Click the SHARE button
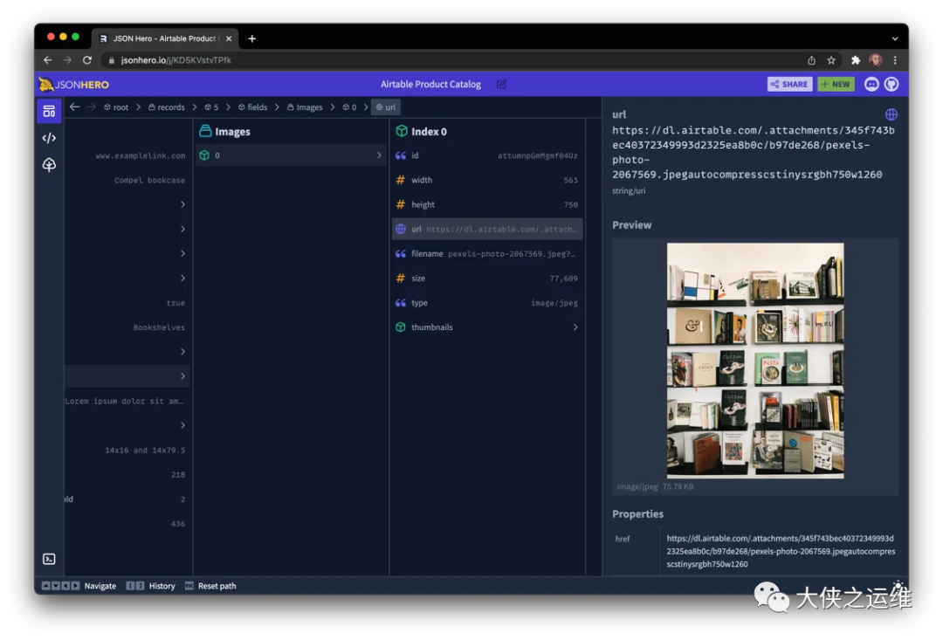Viewport: 943px width, 640px height. (789, 84)
